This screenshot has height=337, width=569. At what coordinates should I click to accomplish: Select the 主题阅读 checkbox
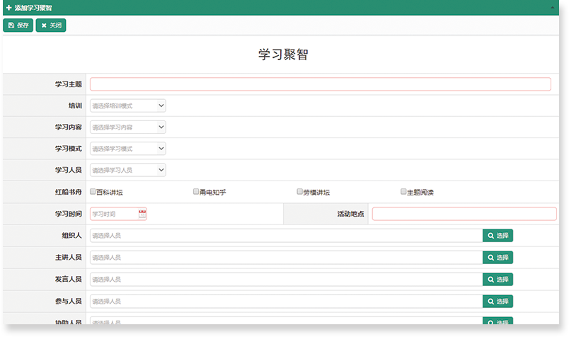403,192
